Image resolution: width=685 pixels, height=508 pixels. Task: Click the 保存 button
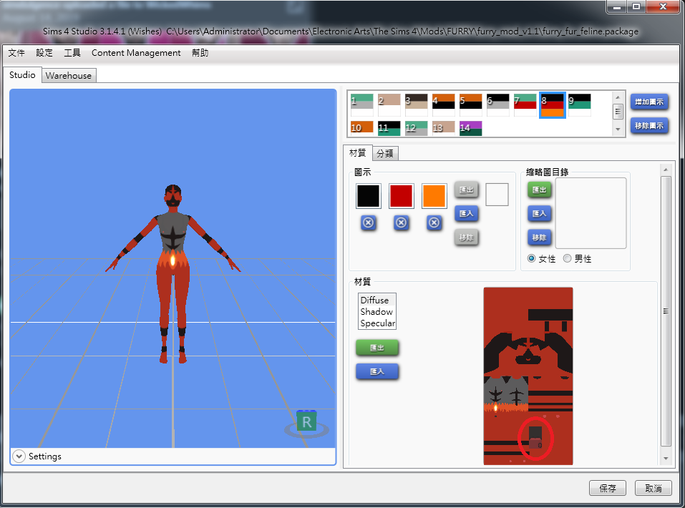point(608,488)
